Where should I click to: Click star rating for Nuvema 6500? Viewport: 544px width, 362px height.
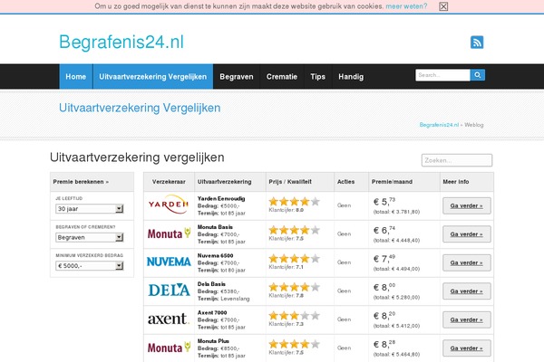[x=294, y=259]
